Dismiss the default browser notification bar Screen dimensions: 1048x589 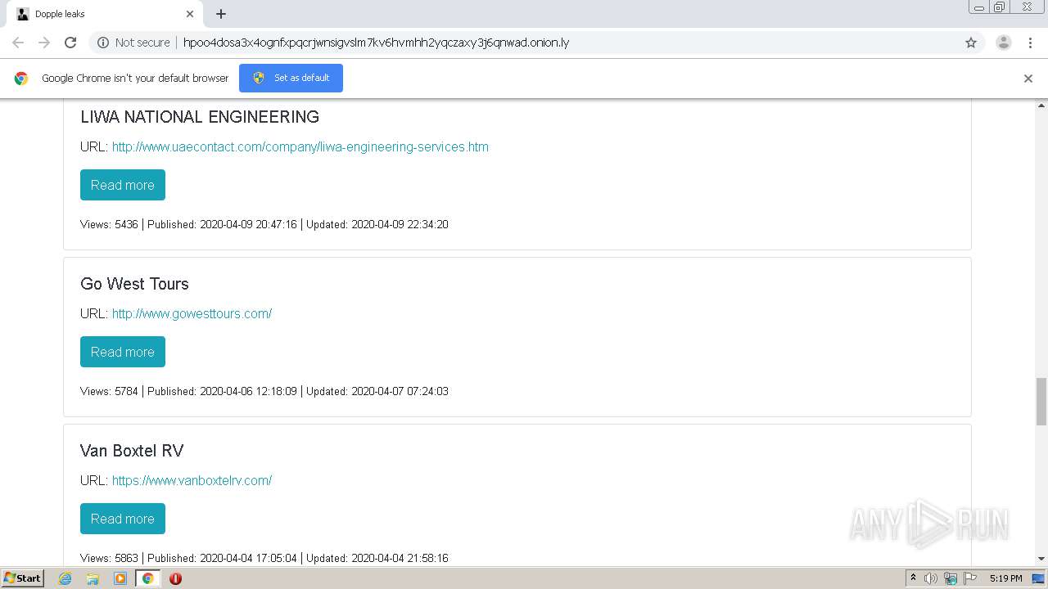pos(1028,79)
